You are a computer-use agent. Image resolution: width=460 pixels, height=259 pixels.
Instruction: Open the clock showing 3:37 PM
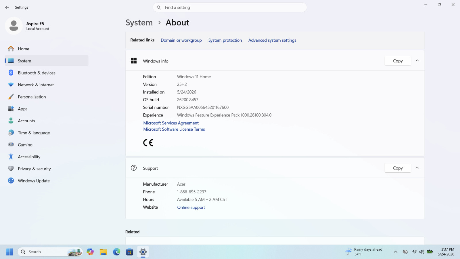(x=446, y=252)
